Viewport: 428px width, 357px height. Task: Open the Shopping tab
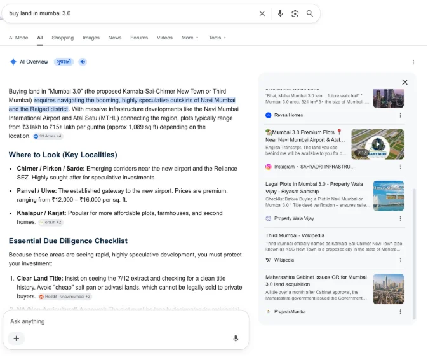[62, 38]
